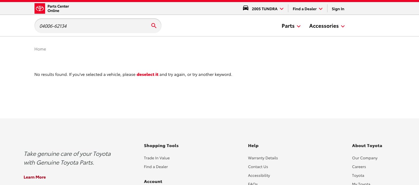Screen dimensions: 419x185
Task: Click the Parts Center Online title
Action: point(58,8)
